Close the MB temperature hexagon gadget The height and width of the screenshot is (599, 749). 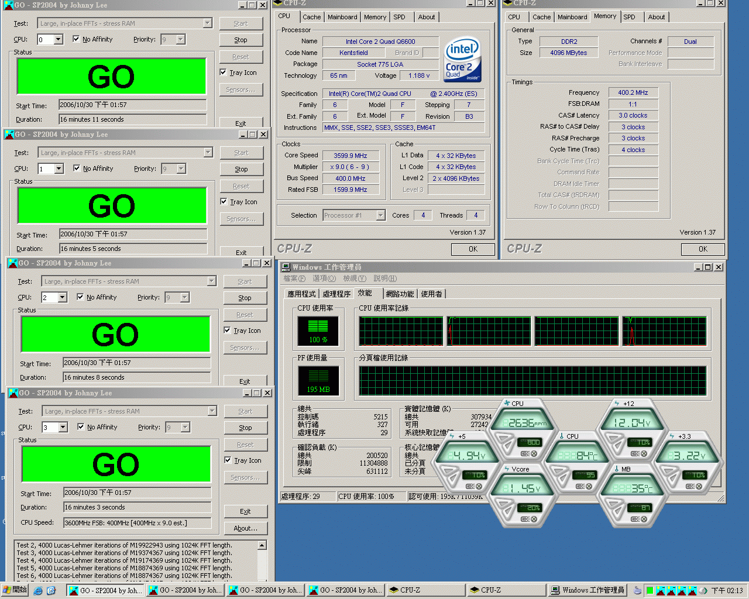click(x=644, y=519)
